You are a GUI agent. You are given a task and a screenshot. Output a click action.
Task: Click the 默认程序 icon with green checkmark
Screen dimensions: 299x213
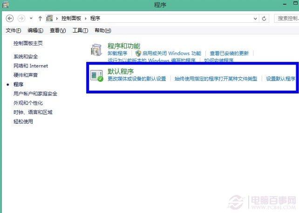click(x=97, y=75)
